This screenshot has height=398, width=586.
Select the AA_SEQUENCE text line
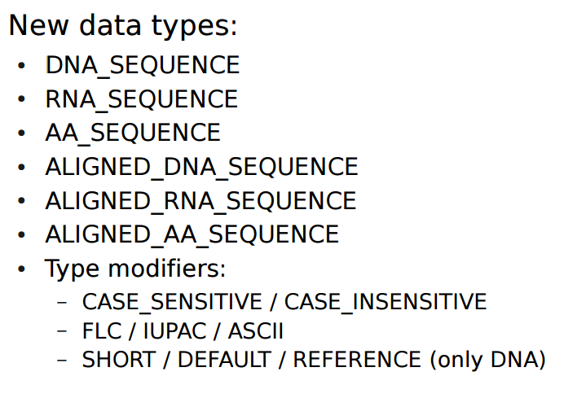coord(133,133)
